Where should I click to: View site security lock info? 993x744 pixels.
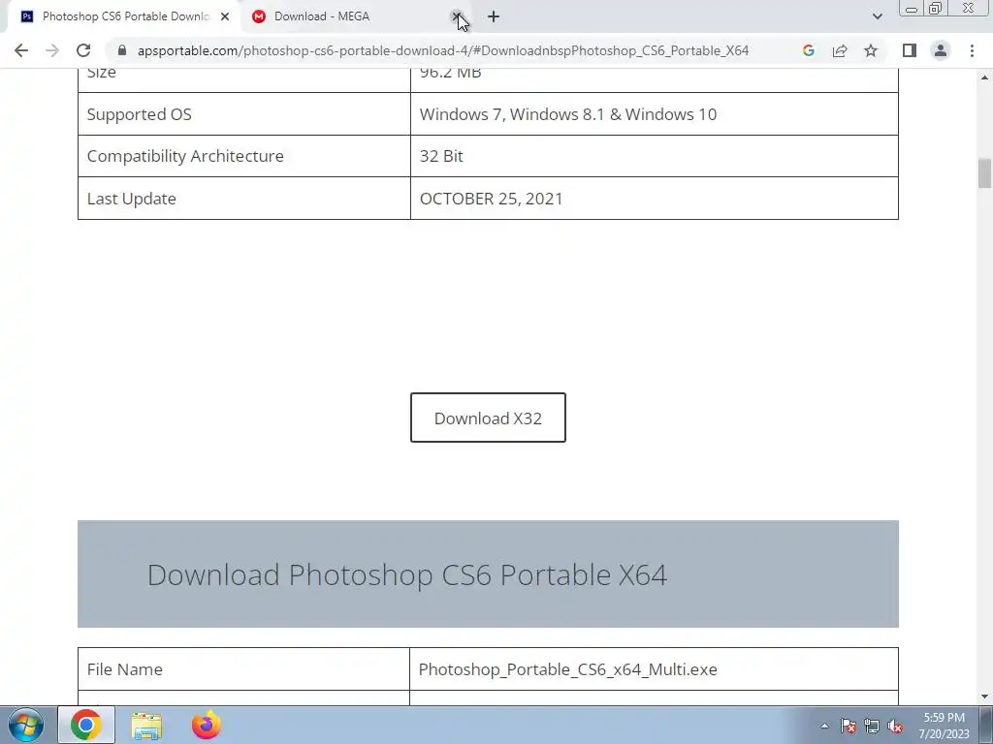[122, 50]
